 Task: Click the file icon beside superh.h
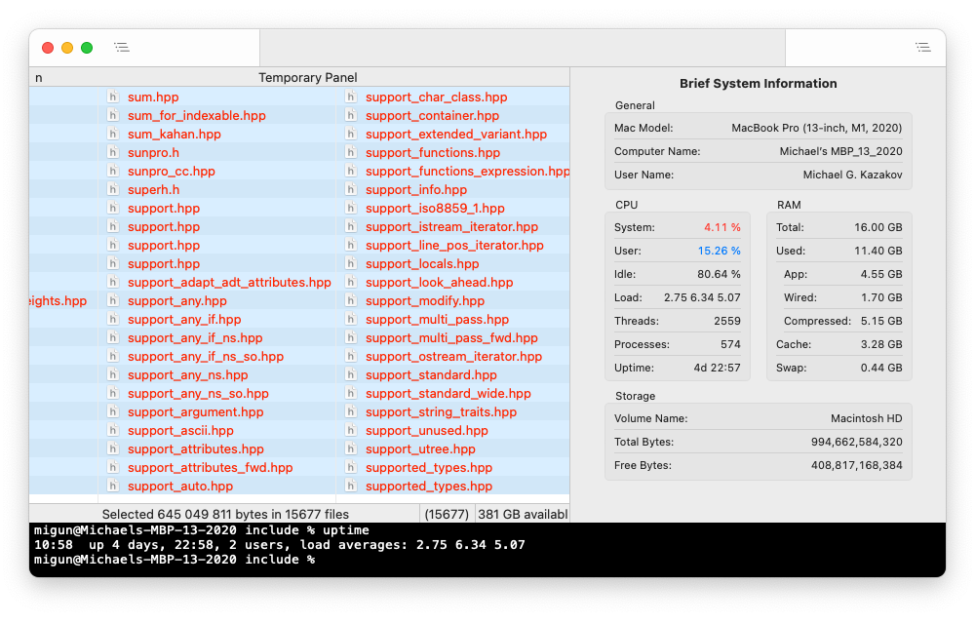[113, 190]
